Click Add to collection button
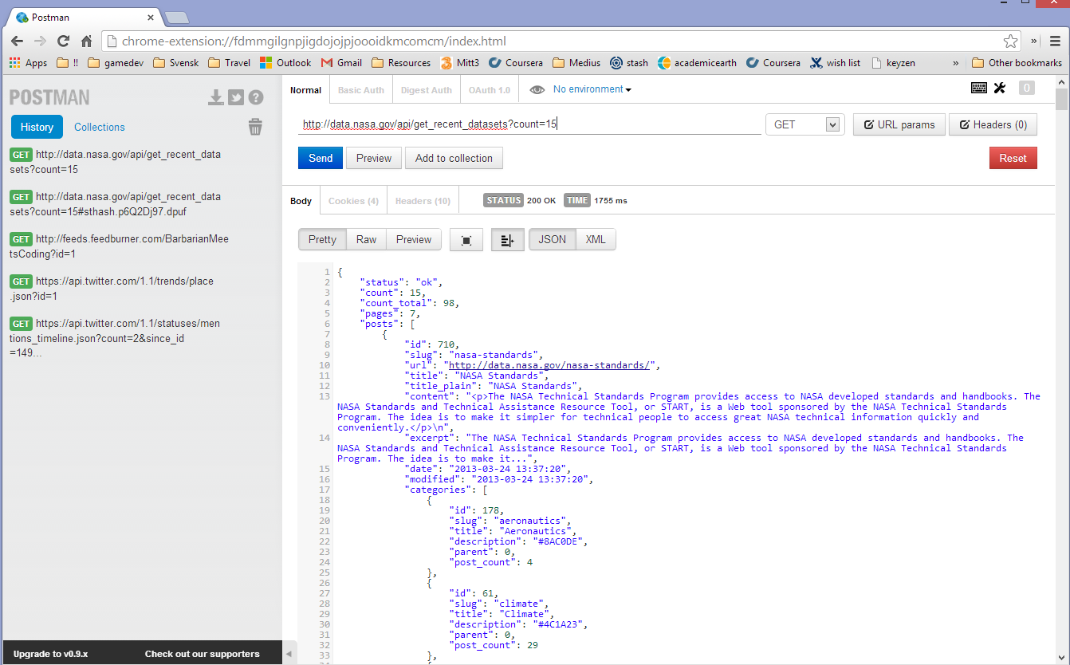This screenshot has height=665, width=1070. pos(454,158)
